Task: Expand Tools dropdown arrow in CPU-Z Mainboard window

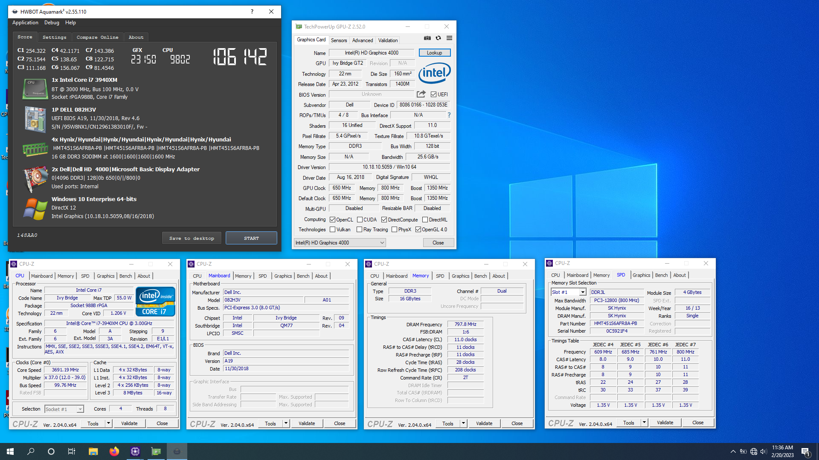Action: (x=286, y=423)
